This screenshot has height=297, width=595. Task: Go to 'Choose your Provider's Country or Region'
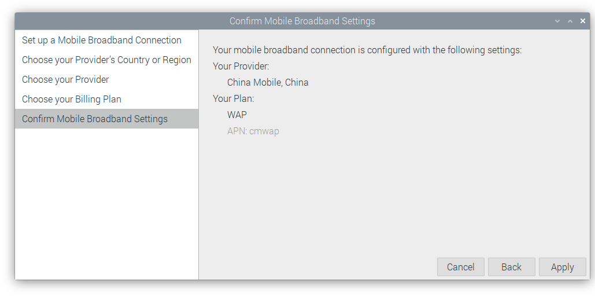tap(106, 60)
